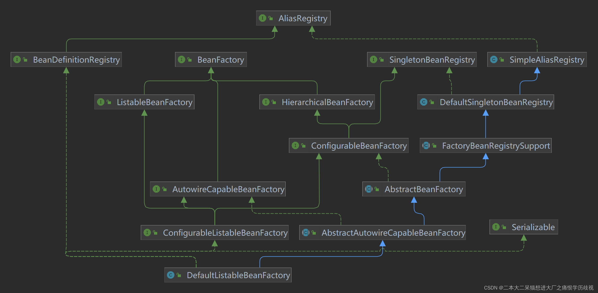Screen dimensions: 598x293
Task: Click the SingletonBeanRegistry interface icon
Action: pos(373,59)
